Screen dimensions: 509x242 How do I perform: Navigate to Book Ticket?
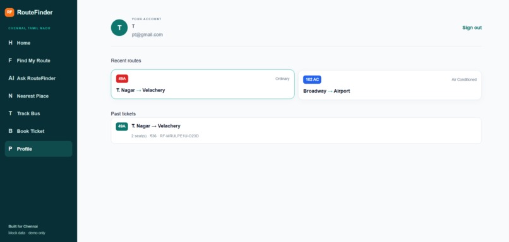click(39, 131)
